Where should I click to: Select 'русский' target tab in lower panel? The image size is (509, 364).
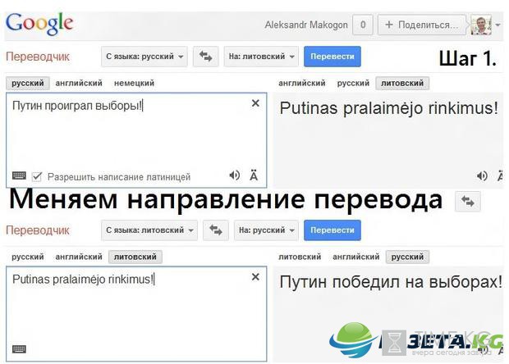point(407,257)
